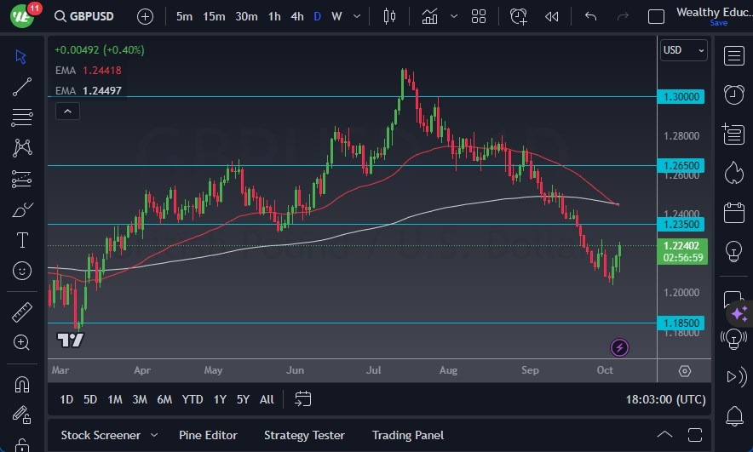
Task: Click the candlestick chart type icon
Action: click(390, 16)
